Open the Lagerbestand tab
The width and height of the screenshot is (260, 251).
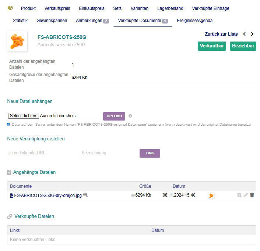tap(170, 8)
